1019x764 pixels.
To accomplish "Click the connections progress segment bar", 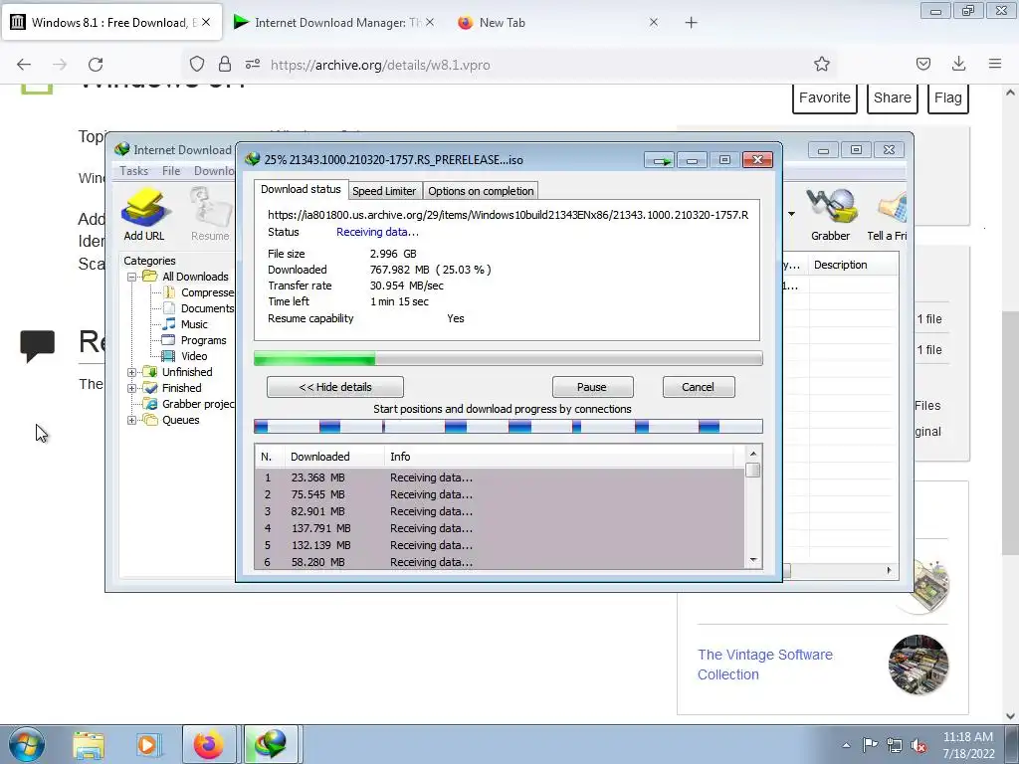I will [x=509, y=427].
